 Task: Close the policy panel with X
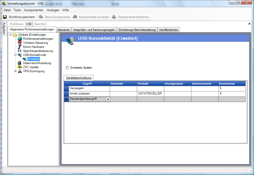click(249, 24)
